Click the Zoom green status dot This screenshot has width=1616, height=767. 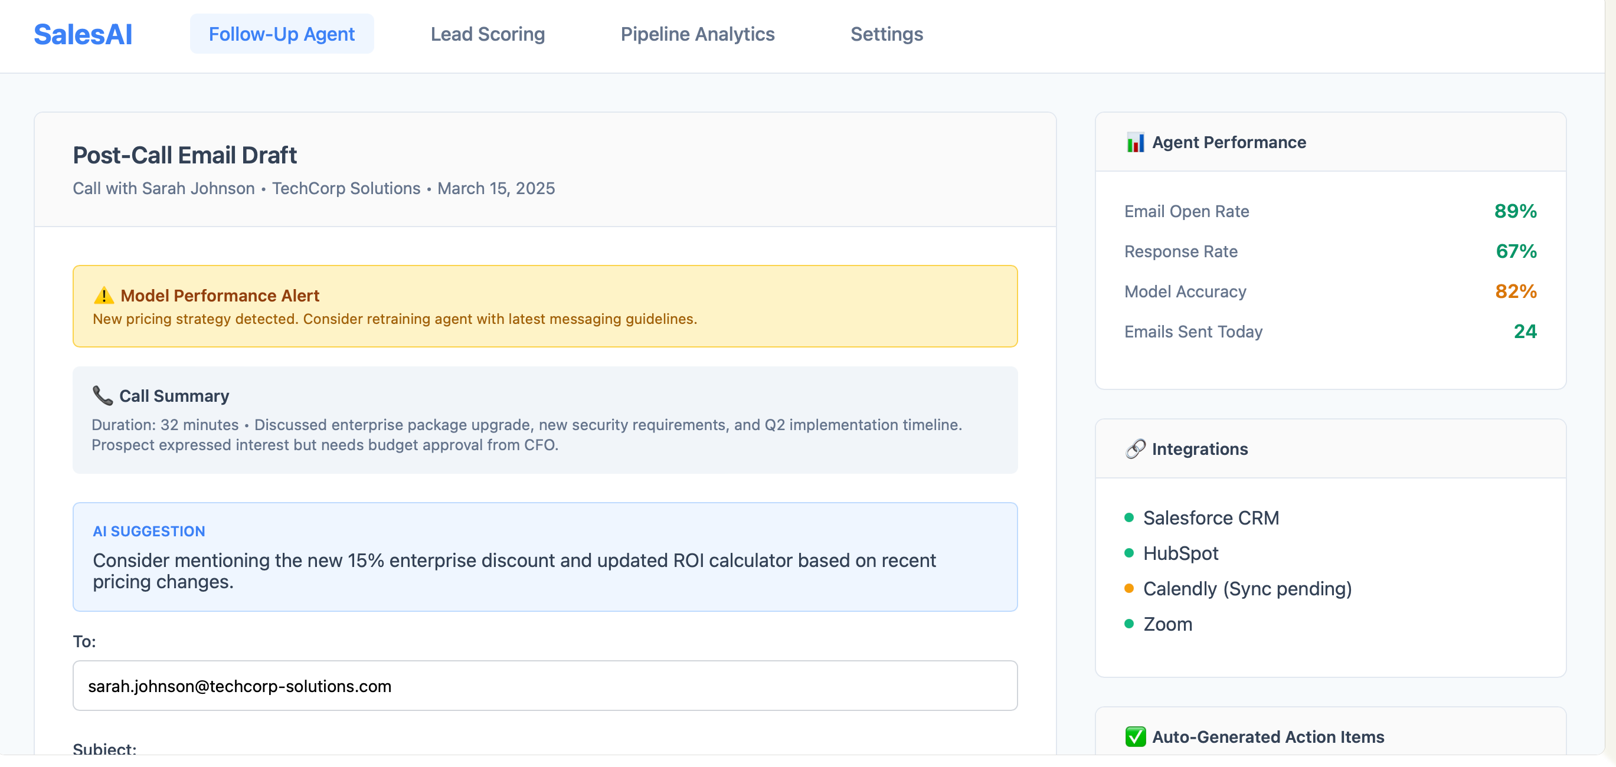click(x=1128, y=624)
